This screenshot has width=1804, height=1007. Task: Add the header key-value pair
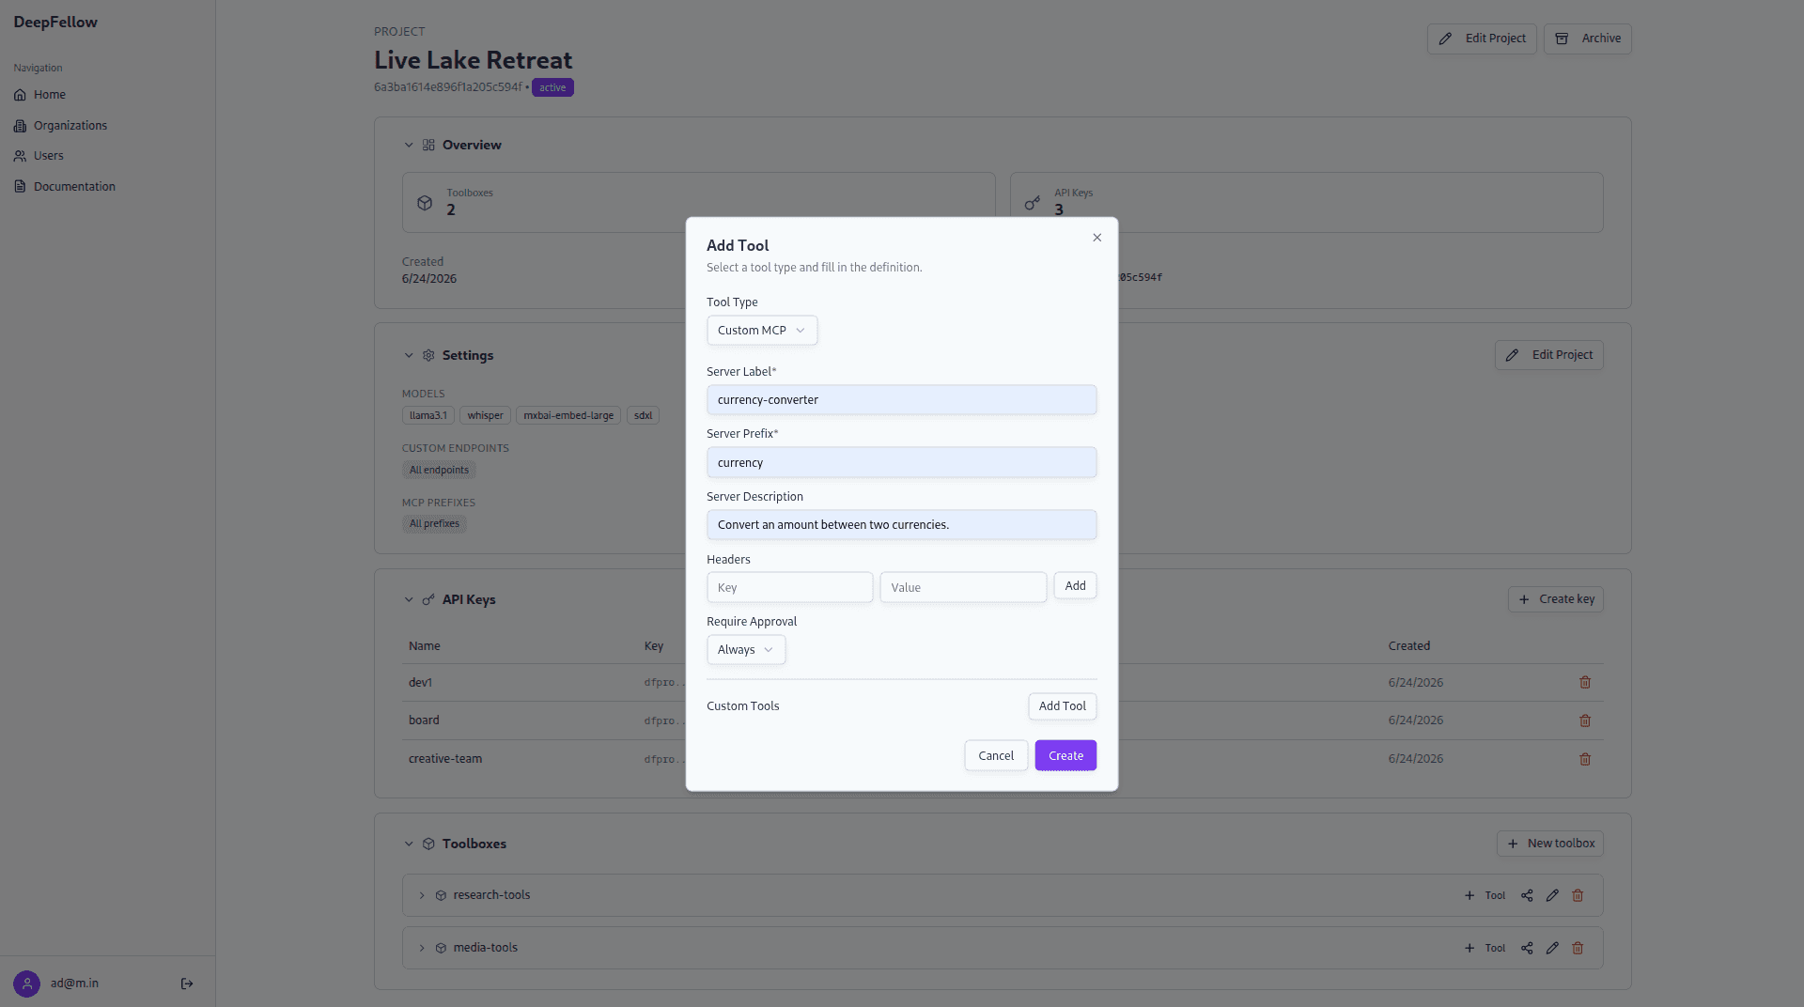pyautogui.click(x=1075, y=586)
